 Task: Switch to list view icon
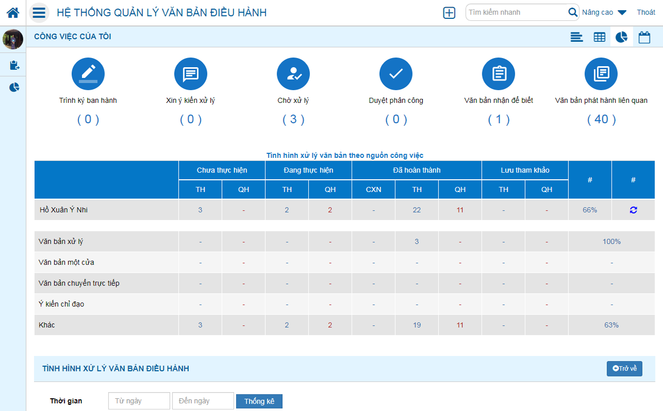[576, 37]
